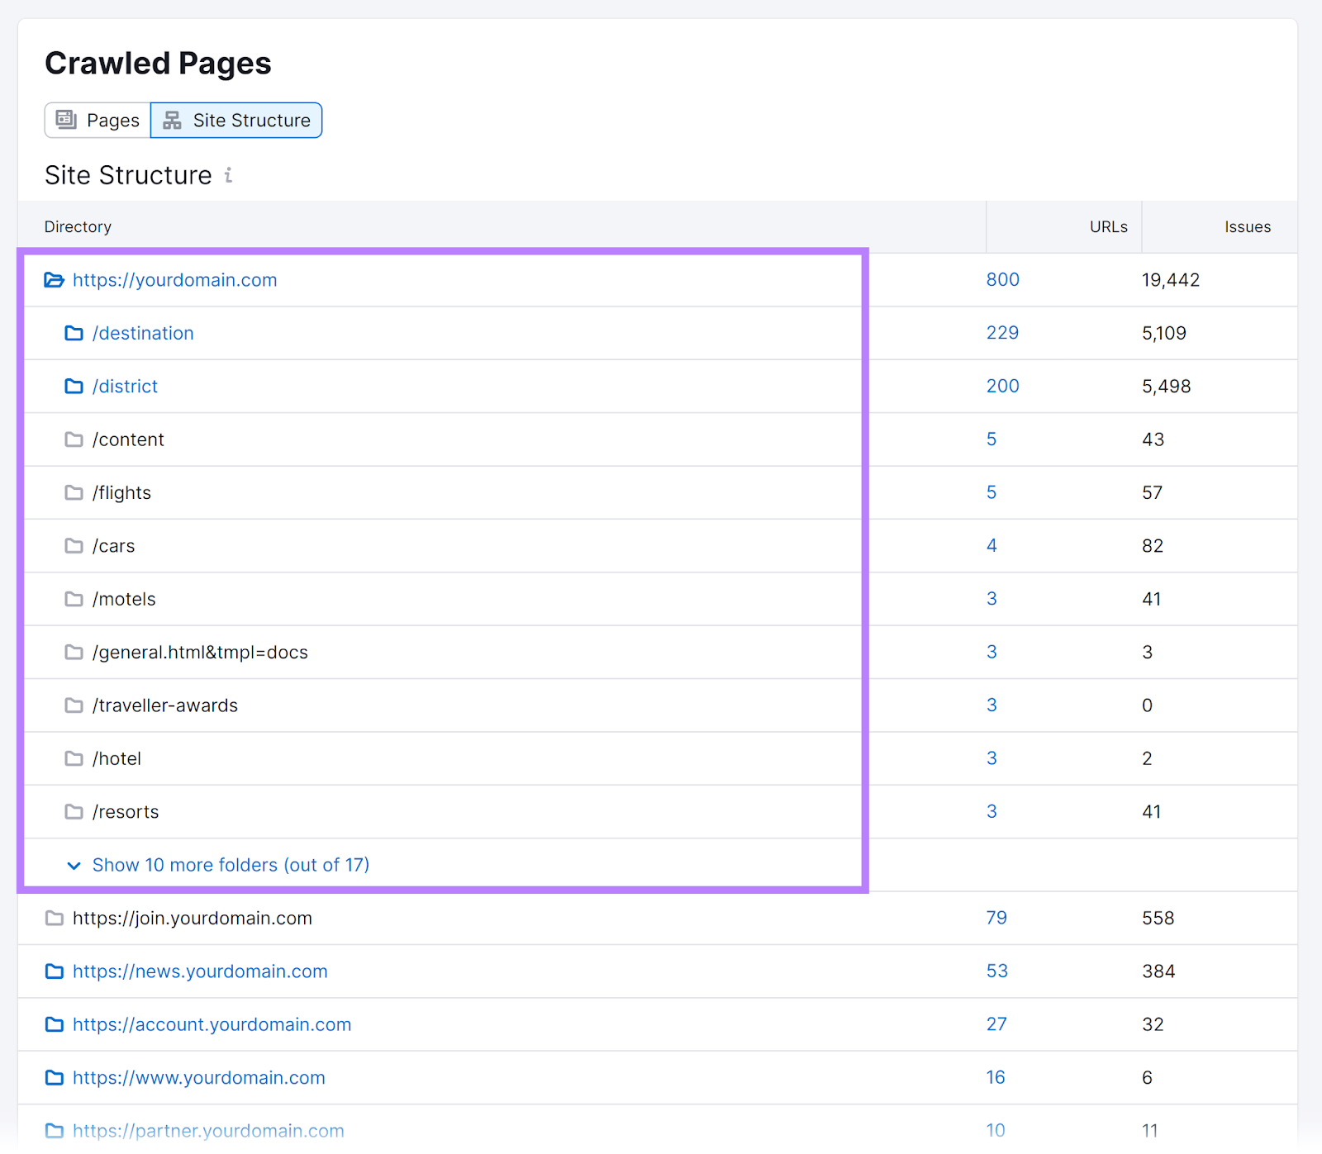
Task: Click the folder icon beside /motels
Action: (x=74, y=599)
